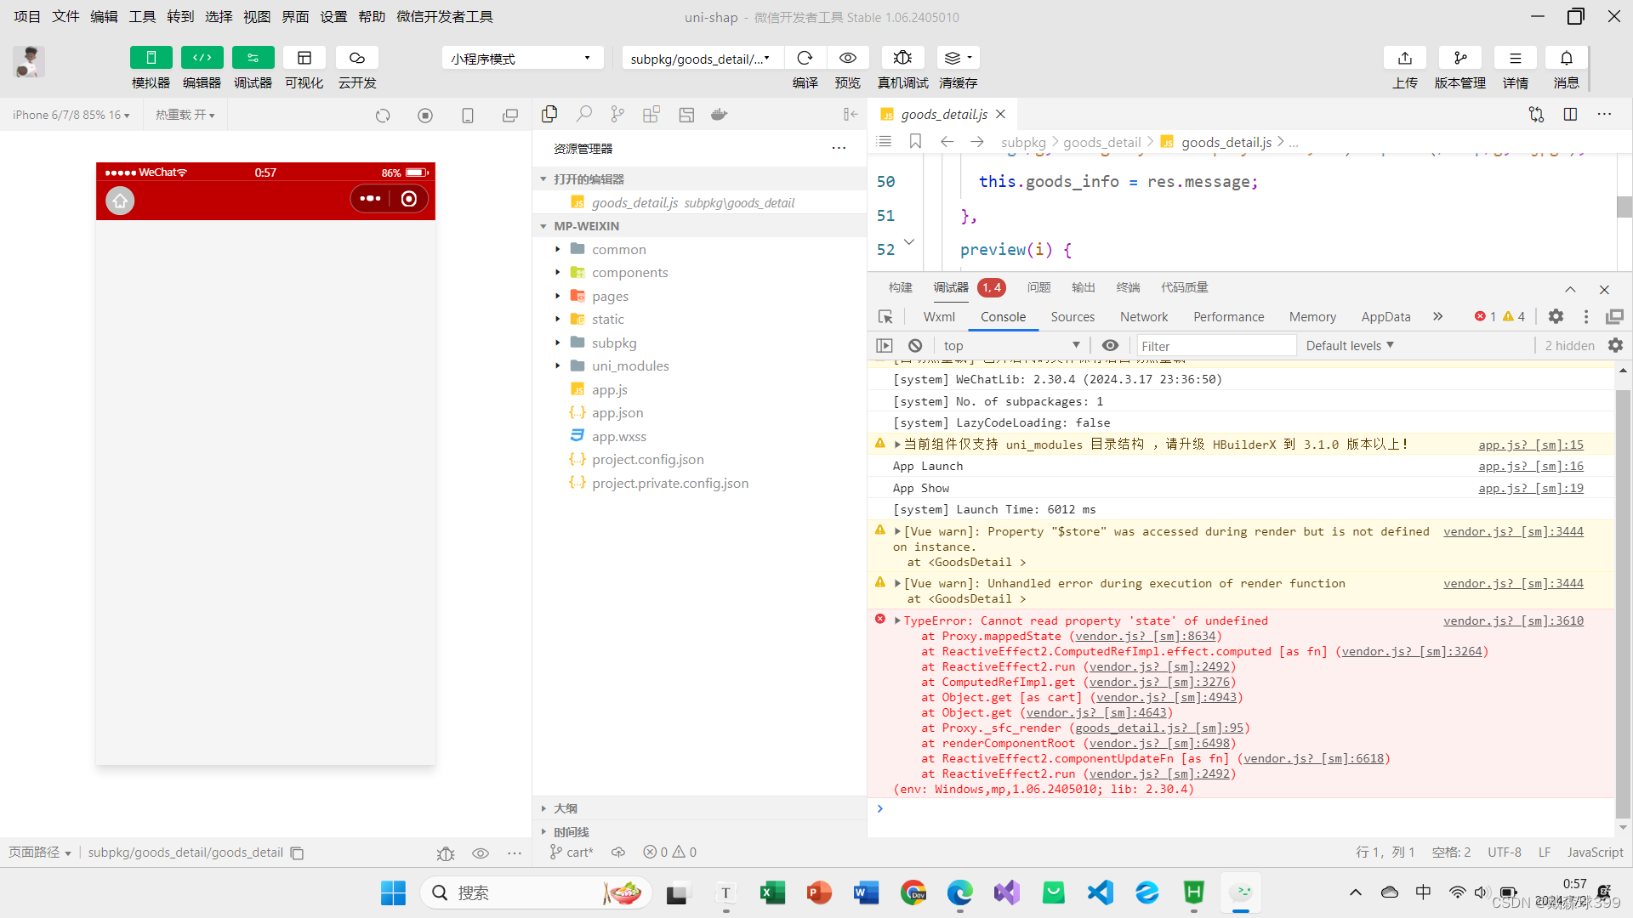Expand the pages folder in file tree
1633x918 pixels.
click(560, 295)
